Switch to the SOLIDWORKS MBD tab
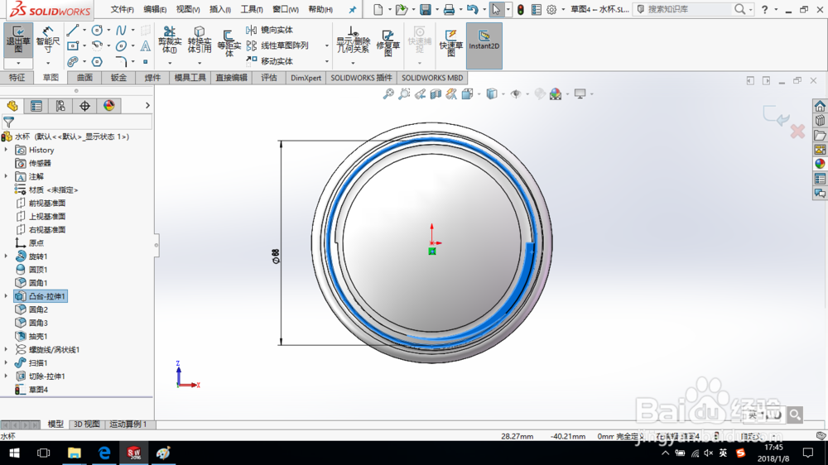Screen dimensions: 828x465 tap(432, 78)
